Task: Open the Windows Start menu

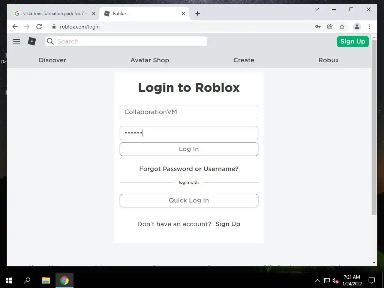Action: click(9, 280)
